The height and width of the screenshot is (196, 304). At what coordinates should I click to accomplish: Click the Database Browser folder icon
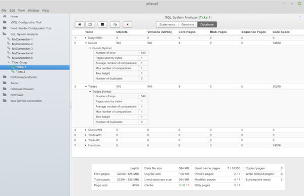5,89
